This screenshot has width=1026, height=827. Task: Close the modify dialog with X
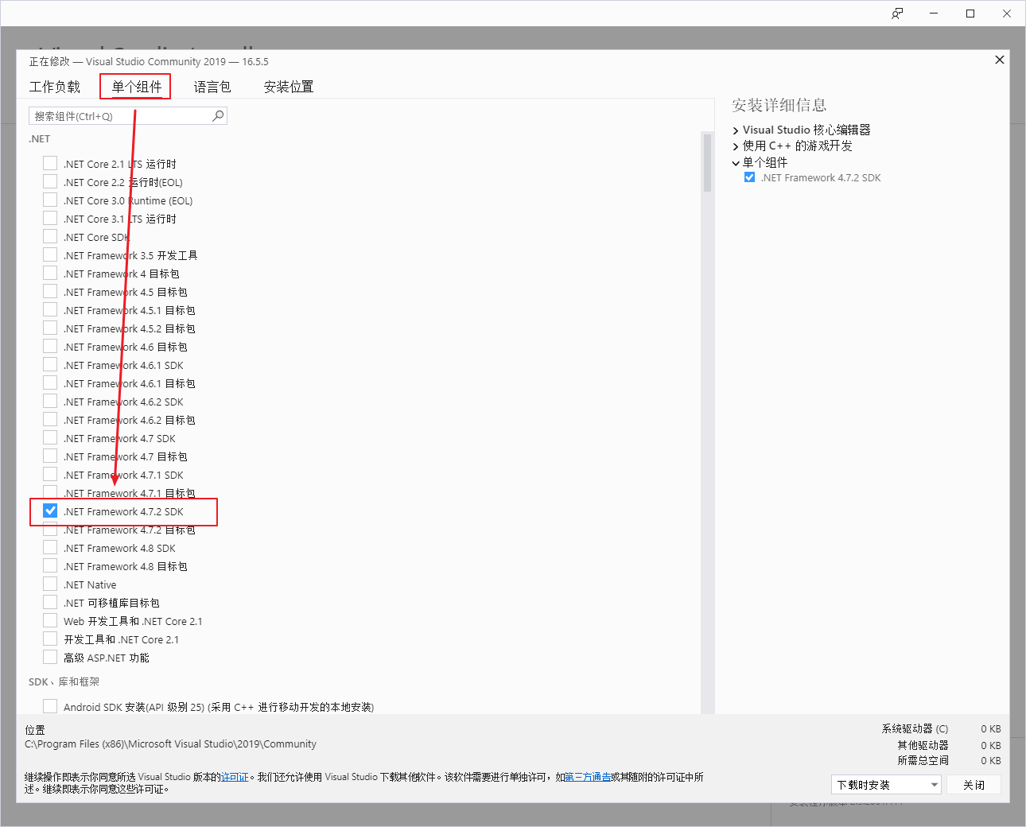[1000, 60]
